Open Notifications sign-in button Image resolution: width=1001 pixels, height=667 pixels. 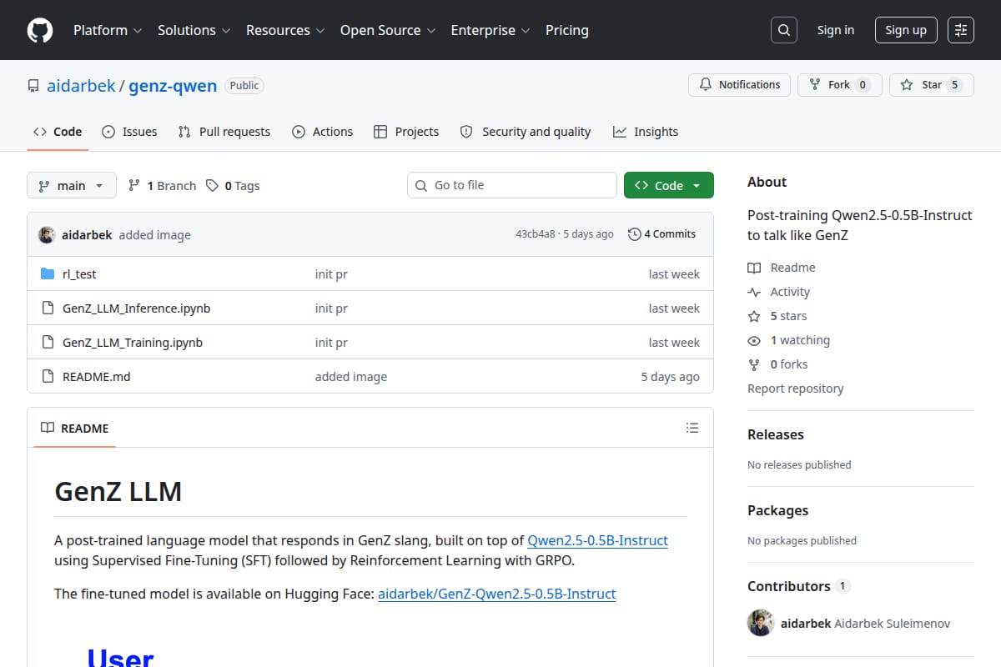tap(739, 85)
